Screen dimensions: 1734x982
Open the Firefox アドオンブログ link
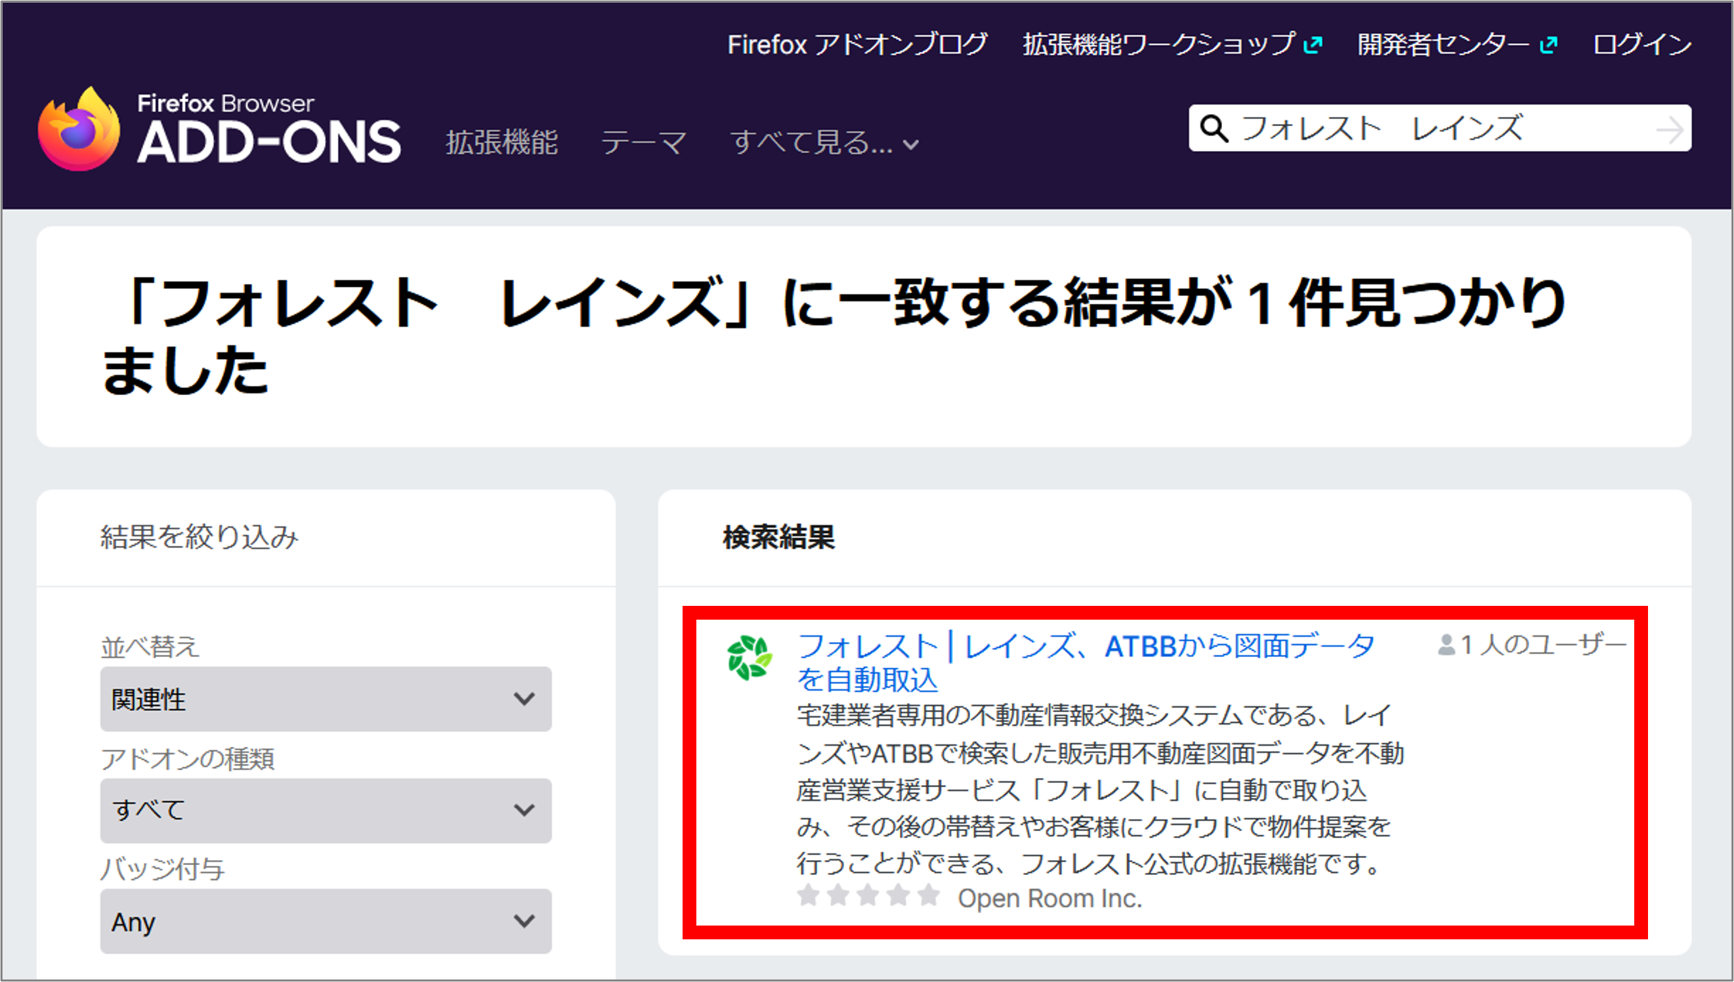click(858, 45)
